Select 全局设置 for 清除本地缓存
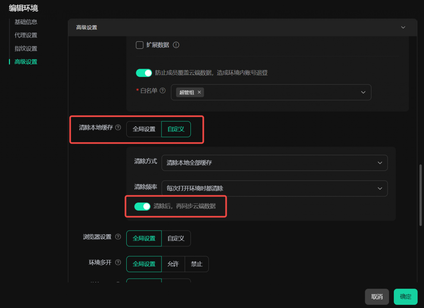Viewport: 424px width, 308px height. 144,129
